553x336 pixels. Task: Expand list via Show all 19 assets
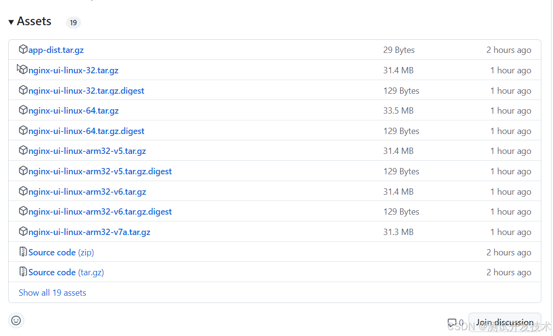52,293
